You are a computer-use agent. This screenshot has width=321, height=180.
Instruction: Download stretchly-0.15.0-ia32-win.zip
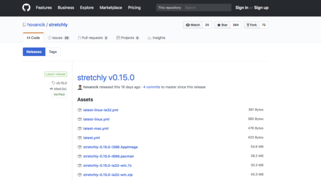pos(108,174)
